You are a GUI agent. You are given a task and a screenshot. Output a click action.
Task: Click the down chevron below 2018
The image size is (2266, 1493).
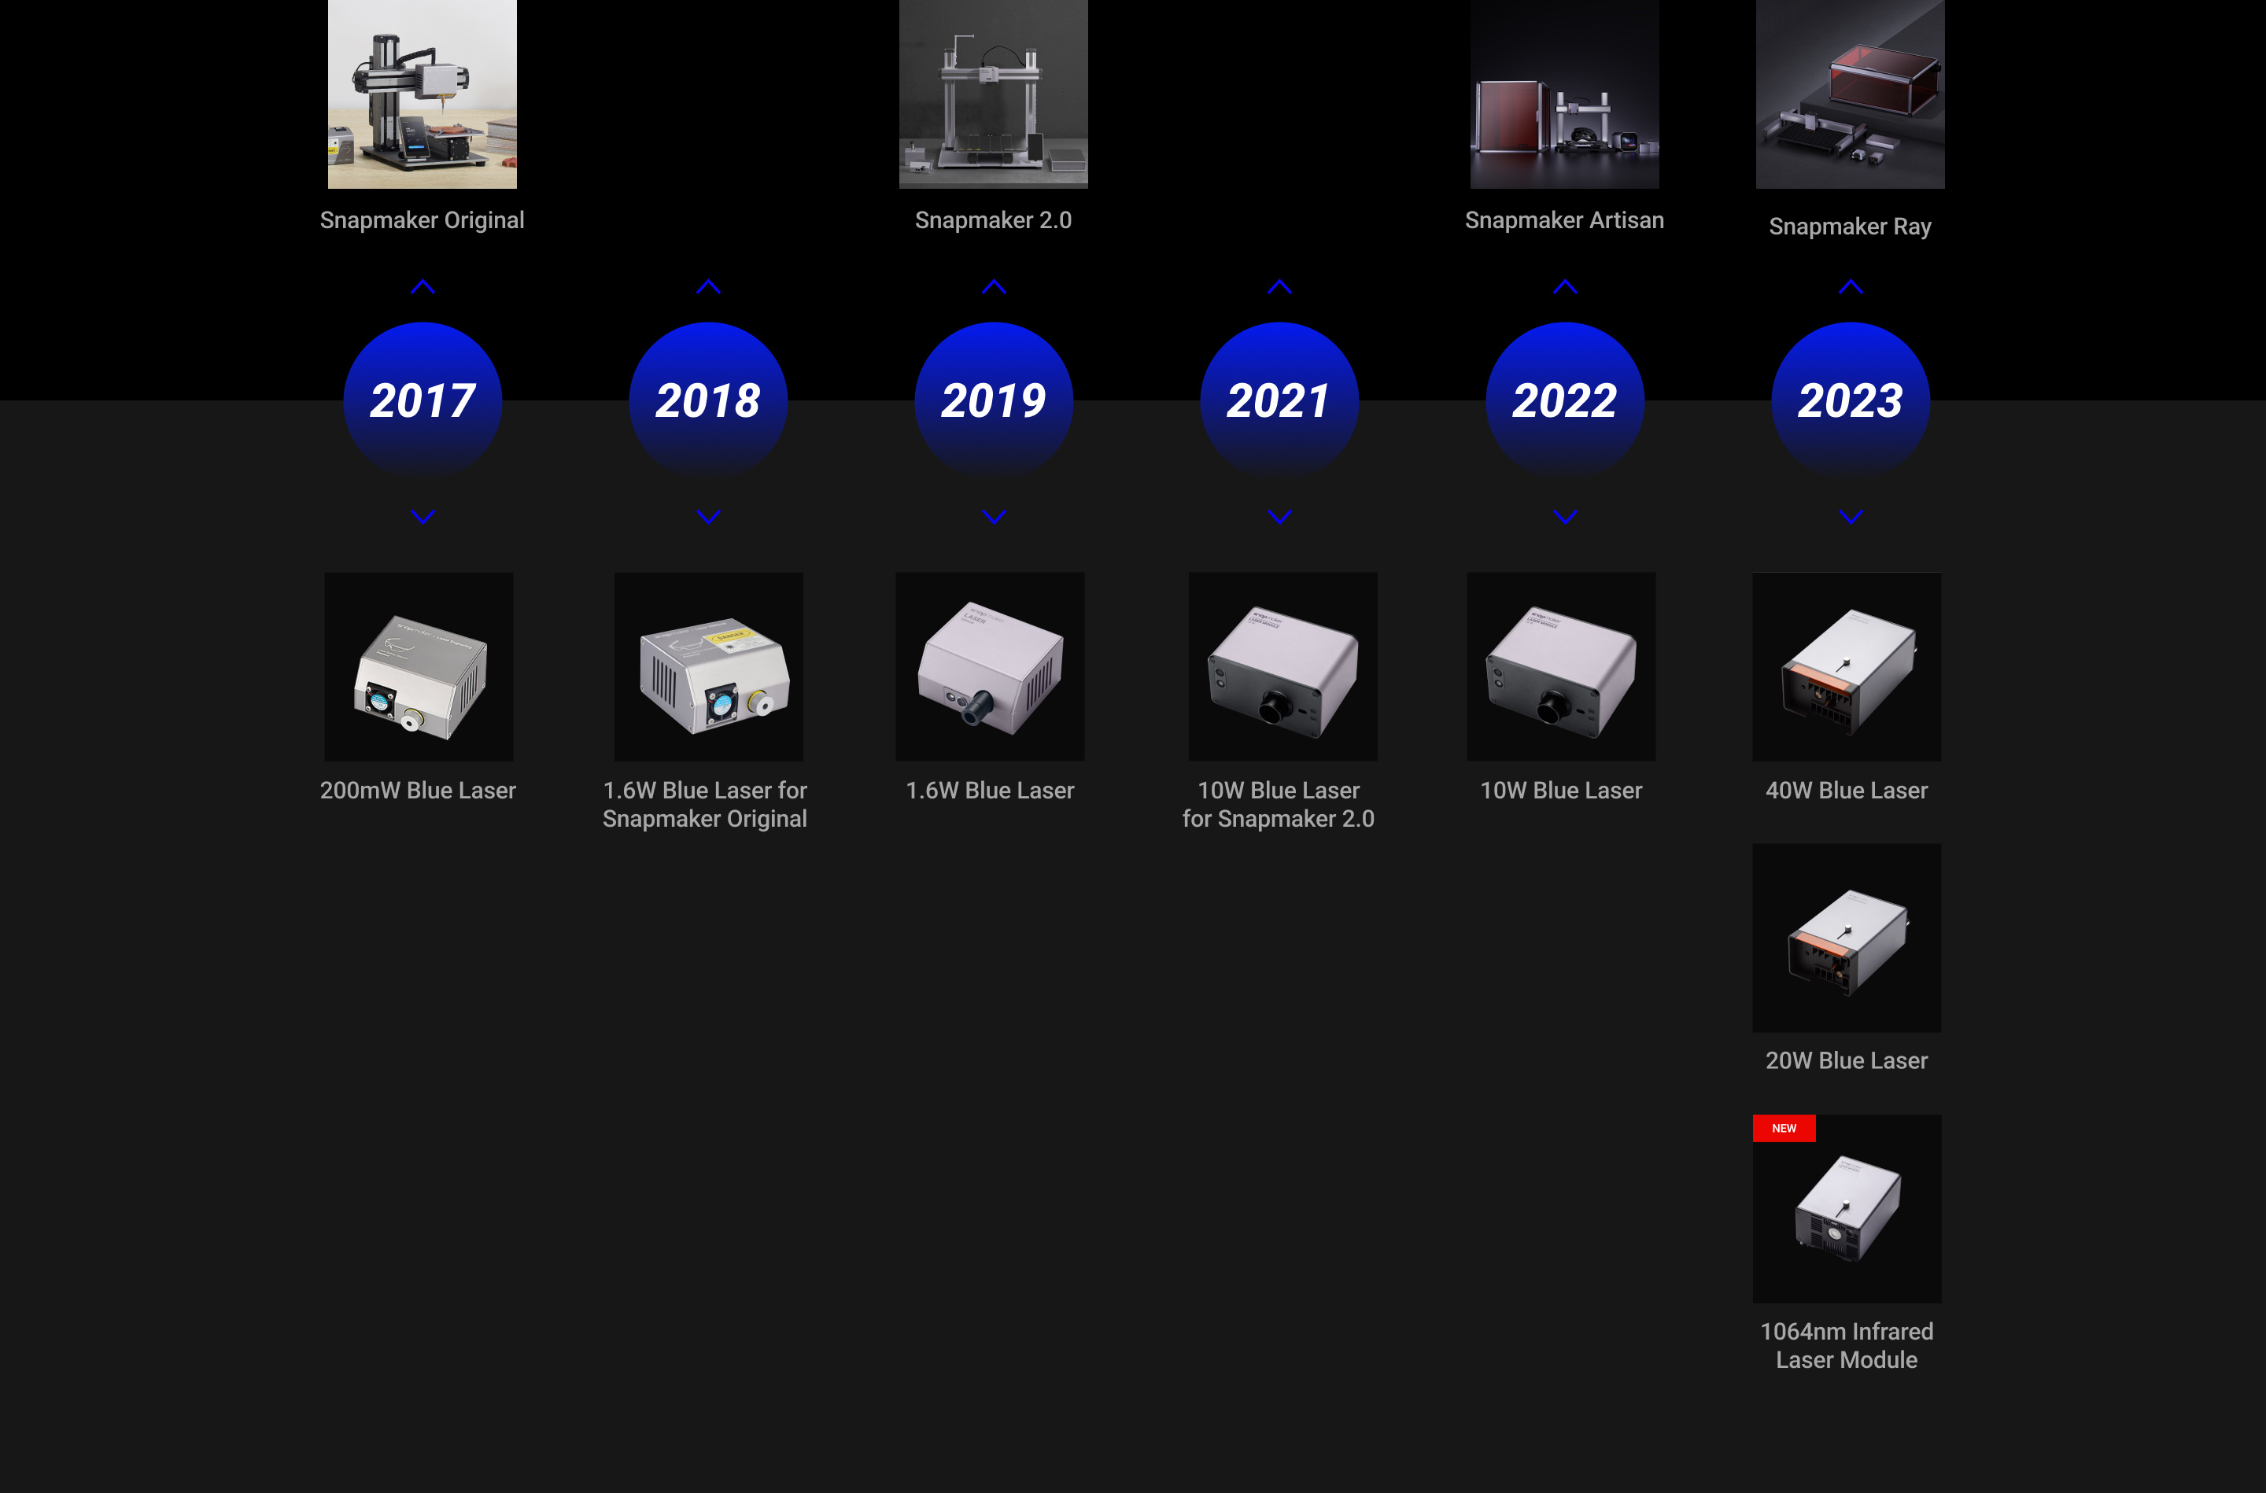[708, 517]
